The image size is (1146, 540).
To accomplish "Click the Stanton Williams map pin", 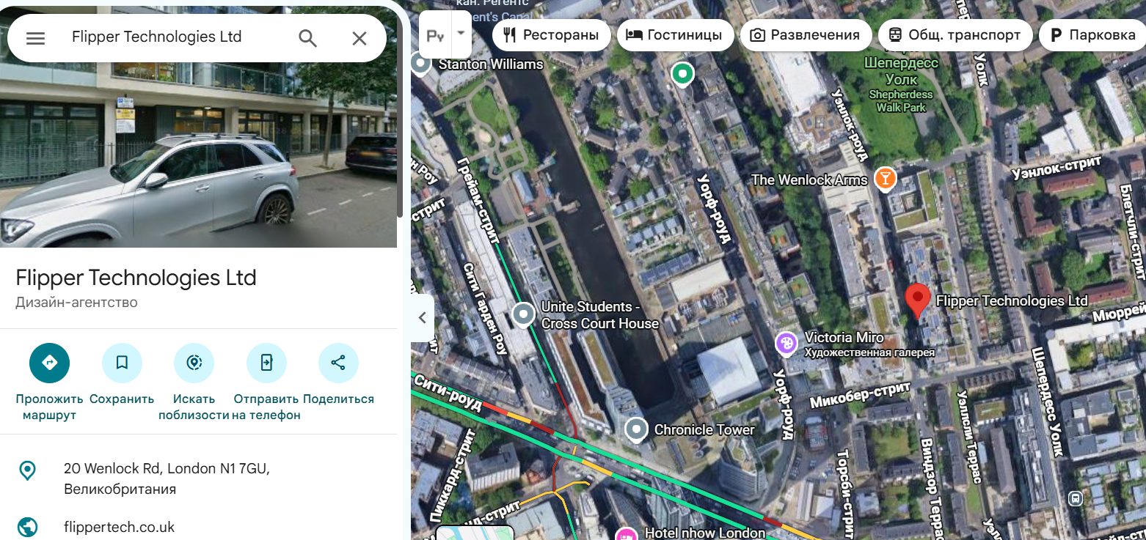I will (x=420, y=64).
